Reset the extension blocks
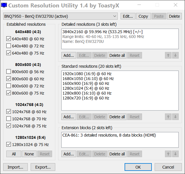This screenshot has height=174, width=185. [135, 154]
